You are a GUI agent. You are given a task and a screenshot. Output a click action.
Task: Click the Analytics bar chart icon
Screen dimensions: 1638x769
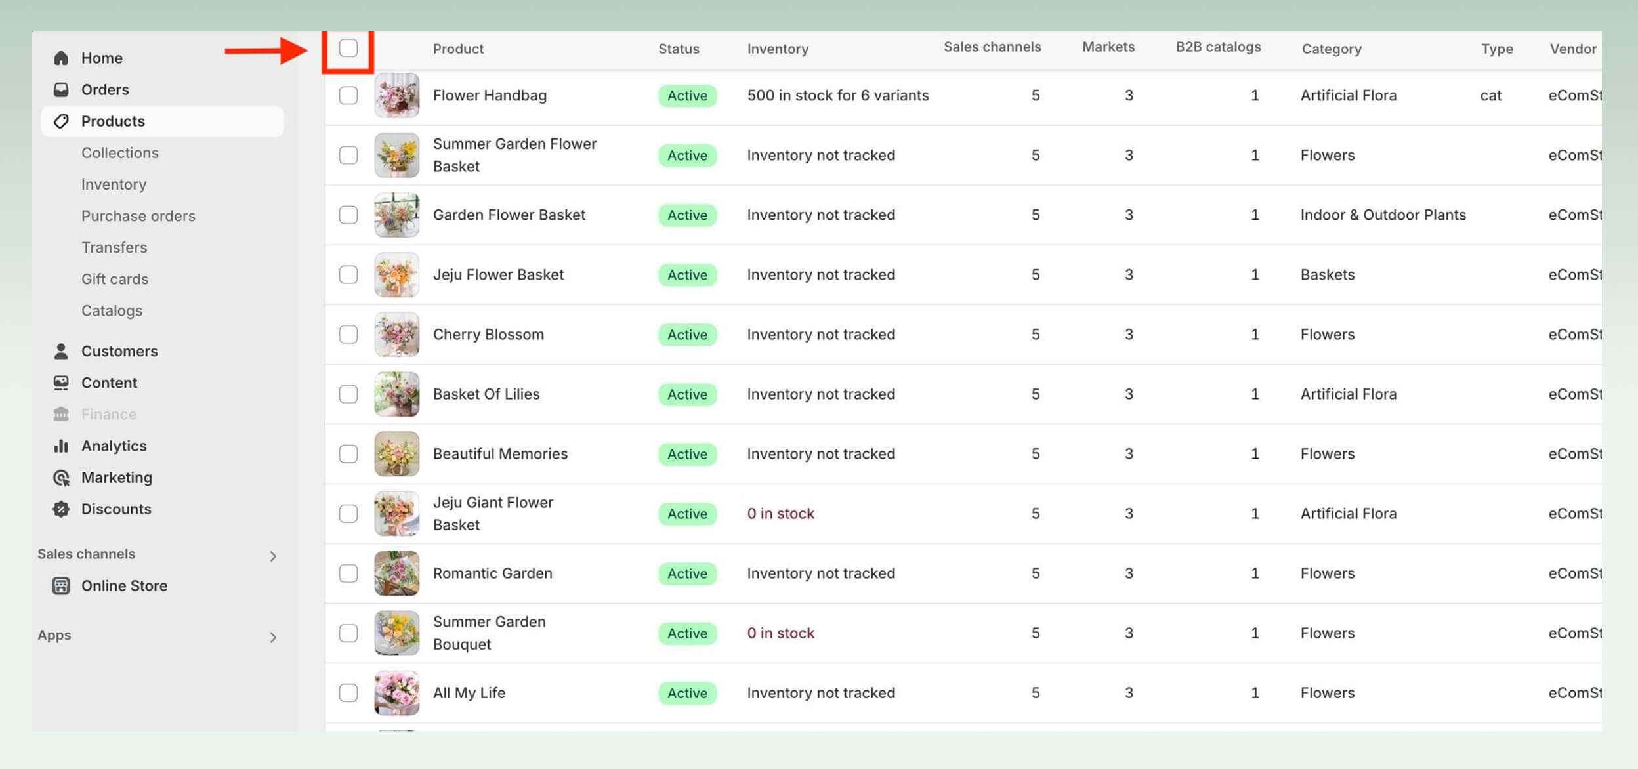[x=61, y=446]
